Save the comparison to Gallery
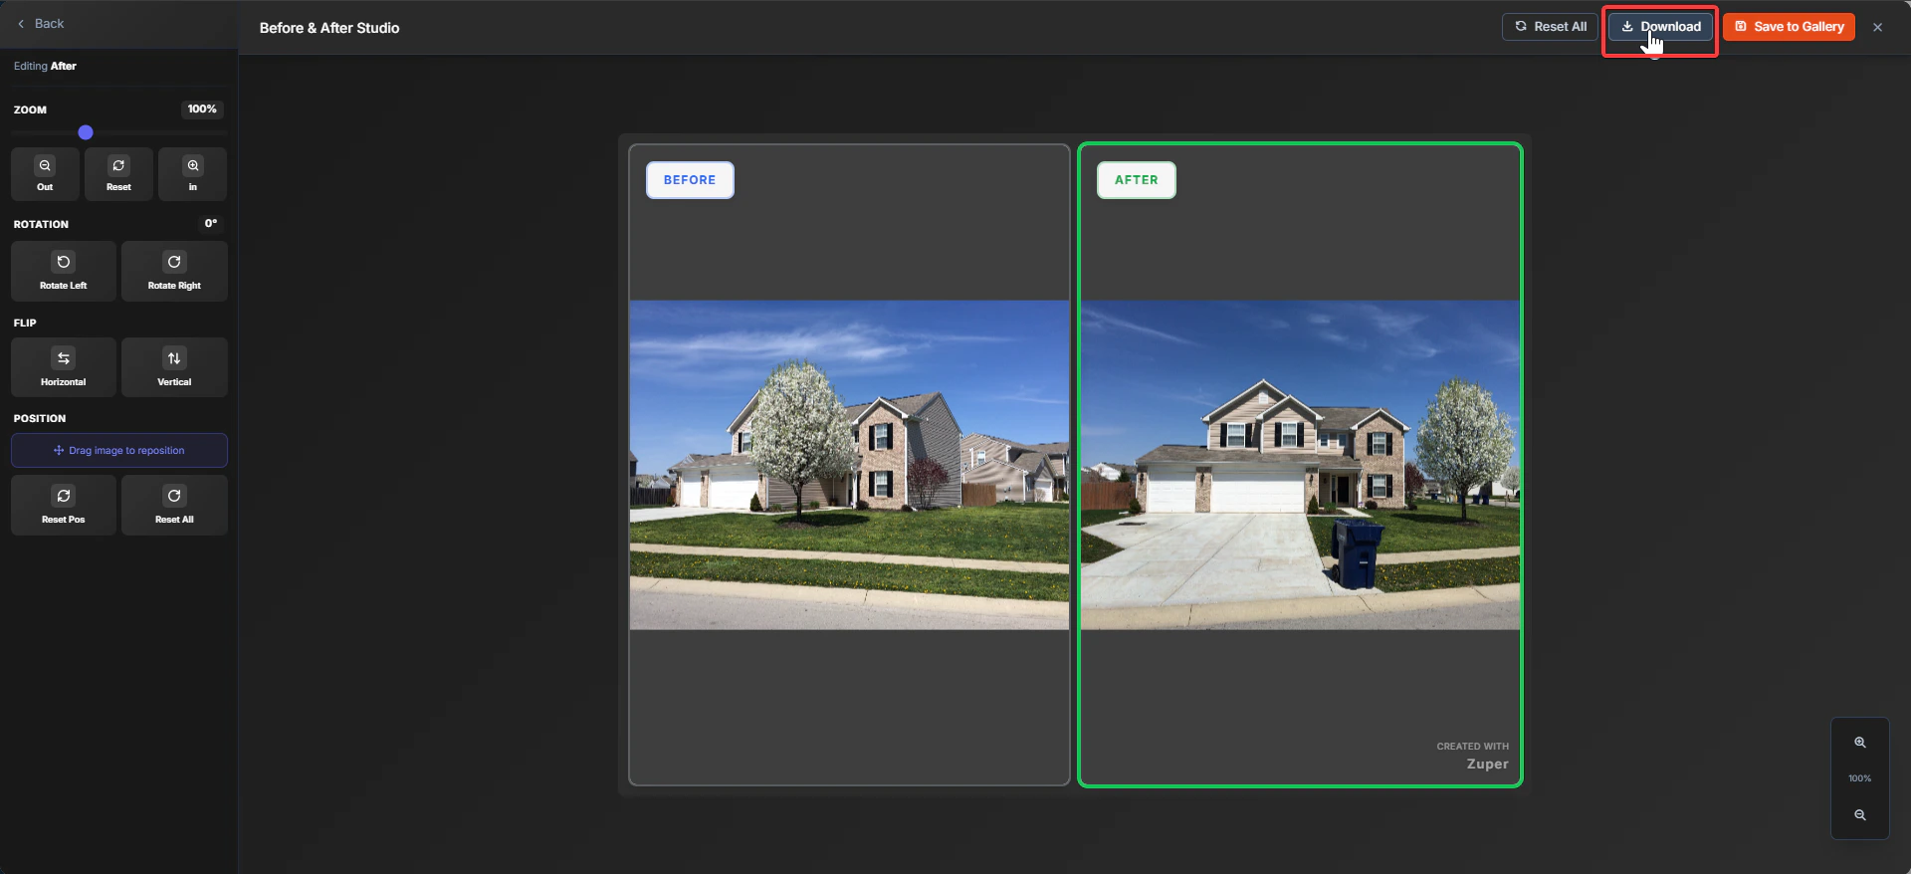 tap(1789, 27)
